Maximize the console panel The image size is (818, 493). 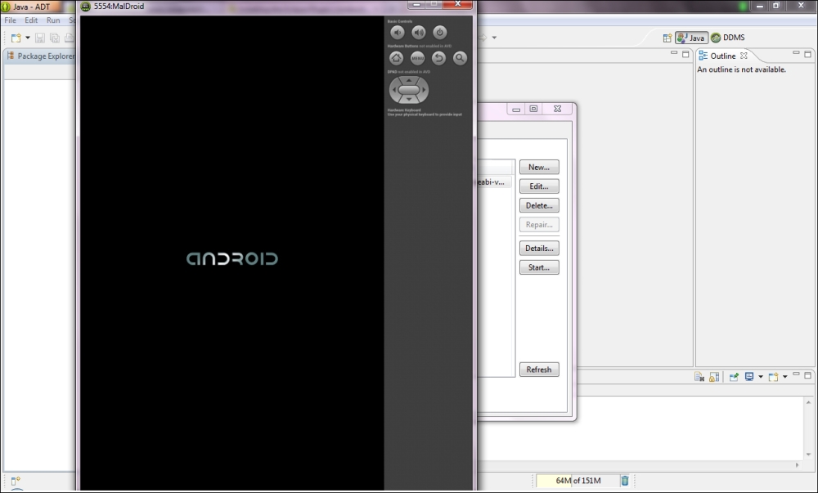[807, 375]
